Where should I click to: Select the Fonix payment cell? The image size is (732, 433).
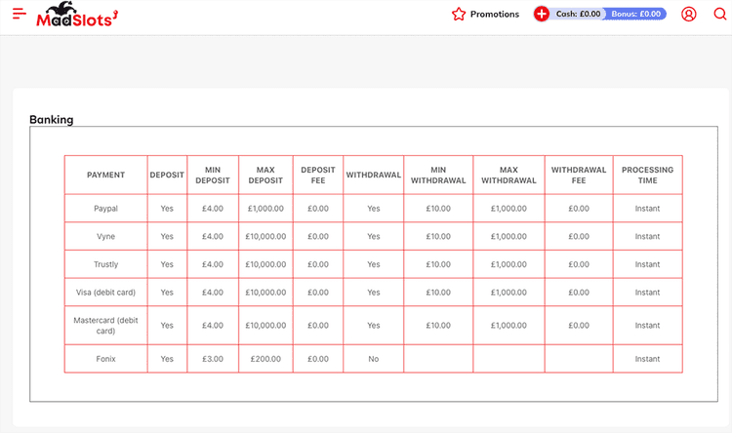[x=106, y=359]
